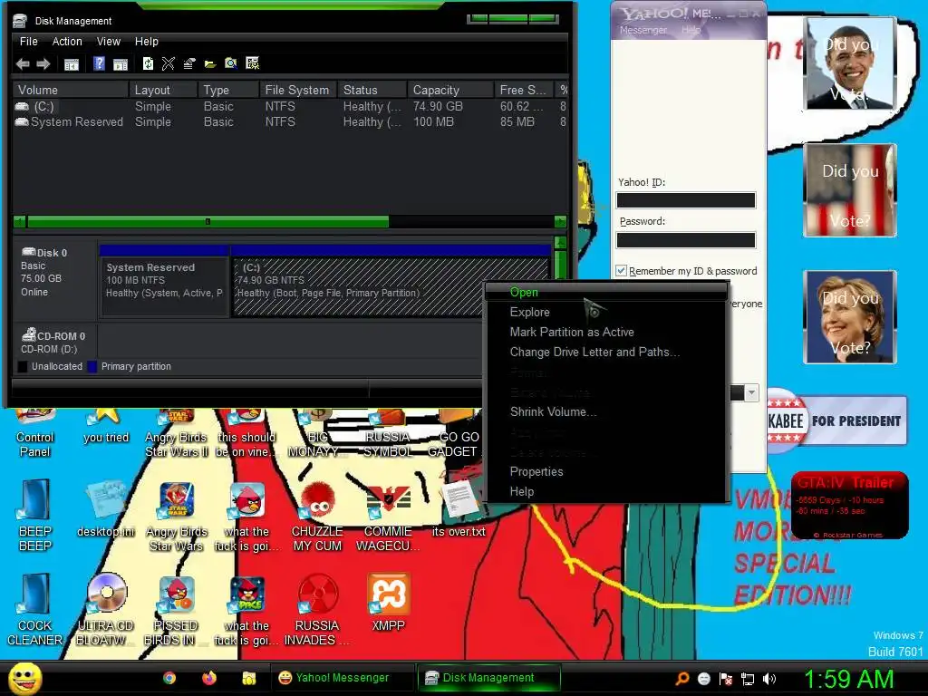928x696 pixels.
Task: Choose Properties in the context menu
Action: click(x=606, y=471)
